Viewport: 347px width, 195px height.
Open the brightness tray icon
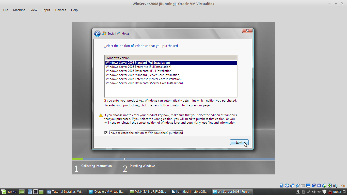[319, 192]
